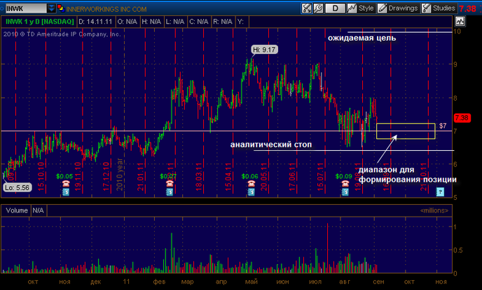Click the H: N/A high value
482x290 pixels.
point(151,22)
